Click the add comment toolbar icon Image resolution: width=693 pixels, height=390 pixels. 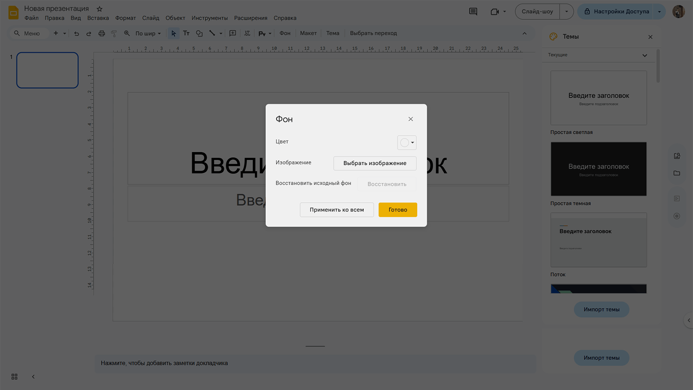(x=233, y=33)
